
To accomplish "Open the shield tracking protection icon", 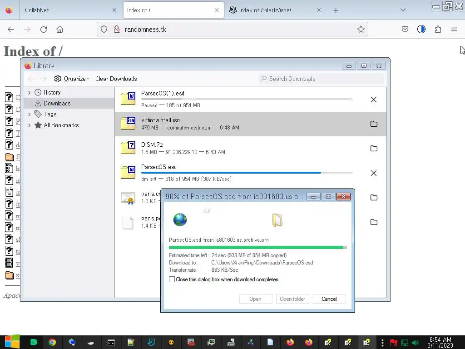I will tap(104, 29).
